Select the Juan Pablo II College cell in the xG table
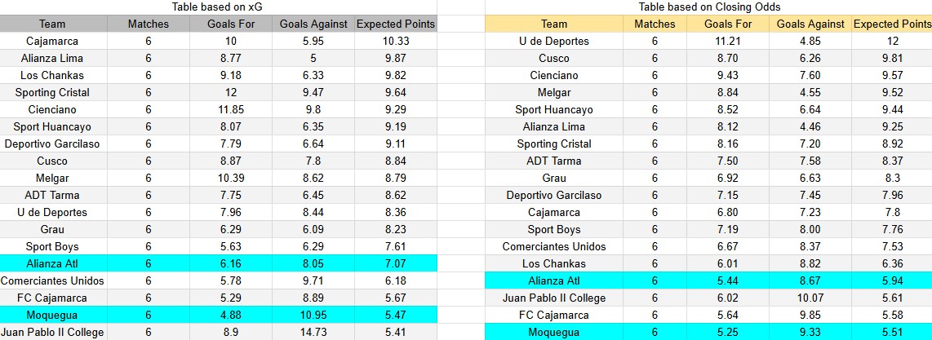 (x=52, y=332)
